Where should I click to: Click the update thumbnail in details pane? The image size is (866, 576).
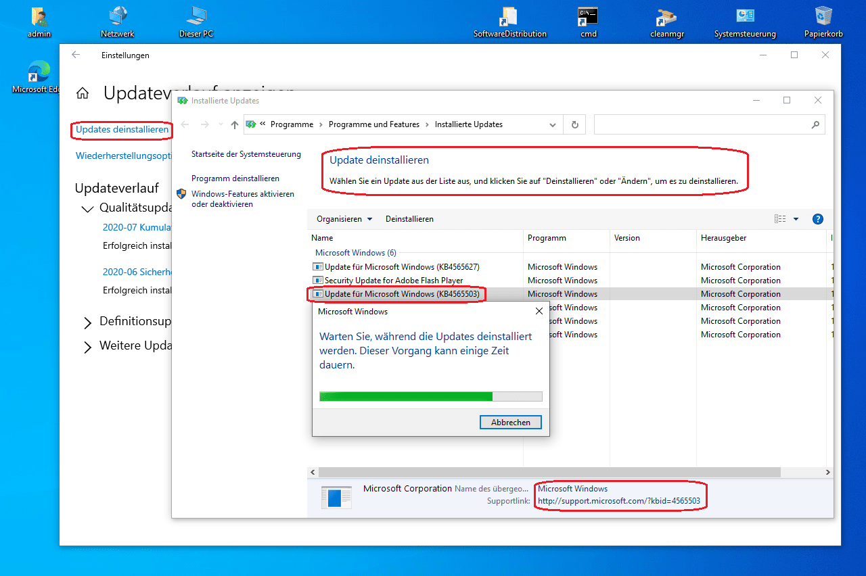[336, 498]
